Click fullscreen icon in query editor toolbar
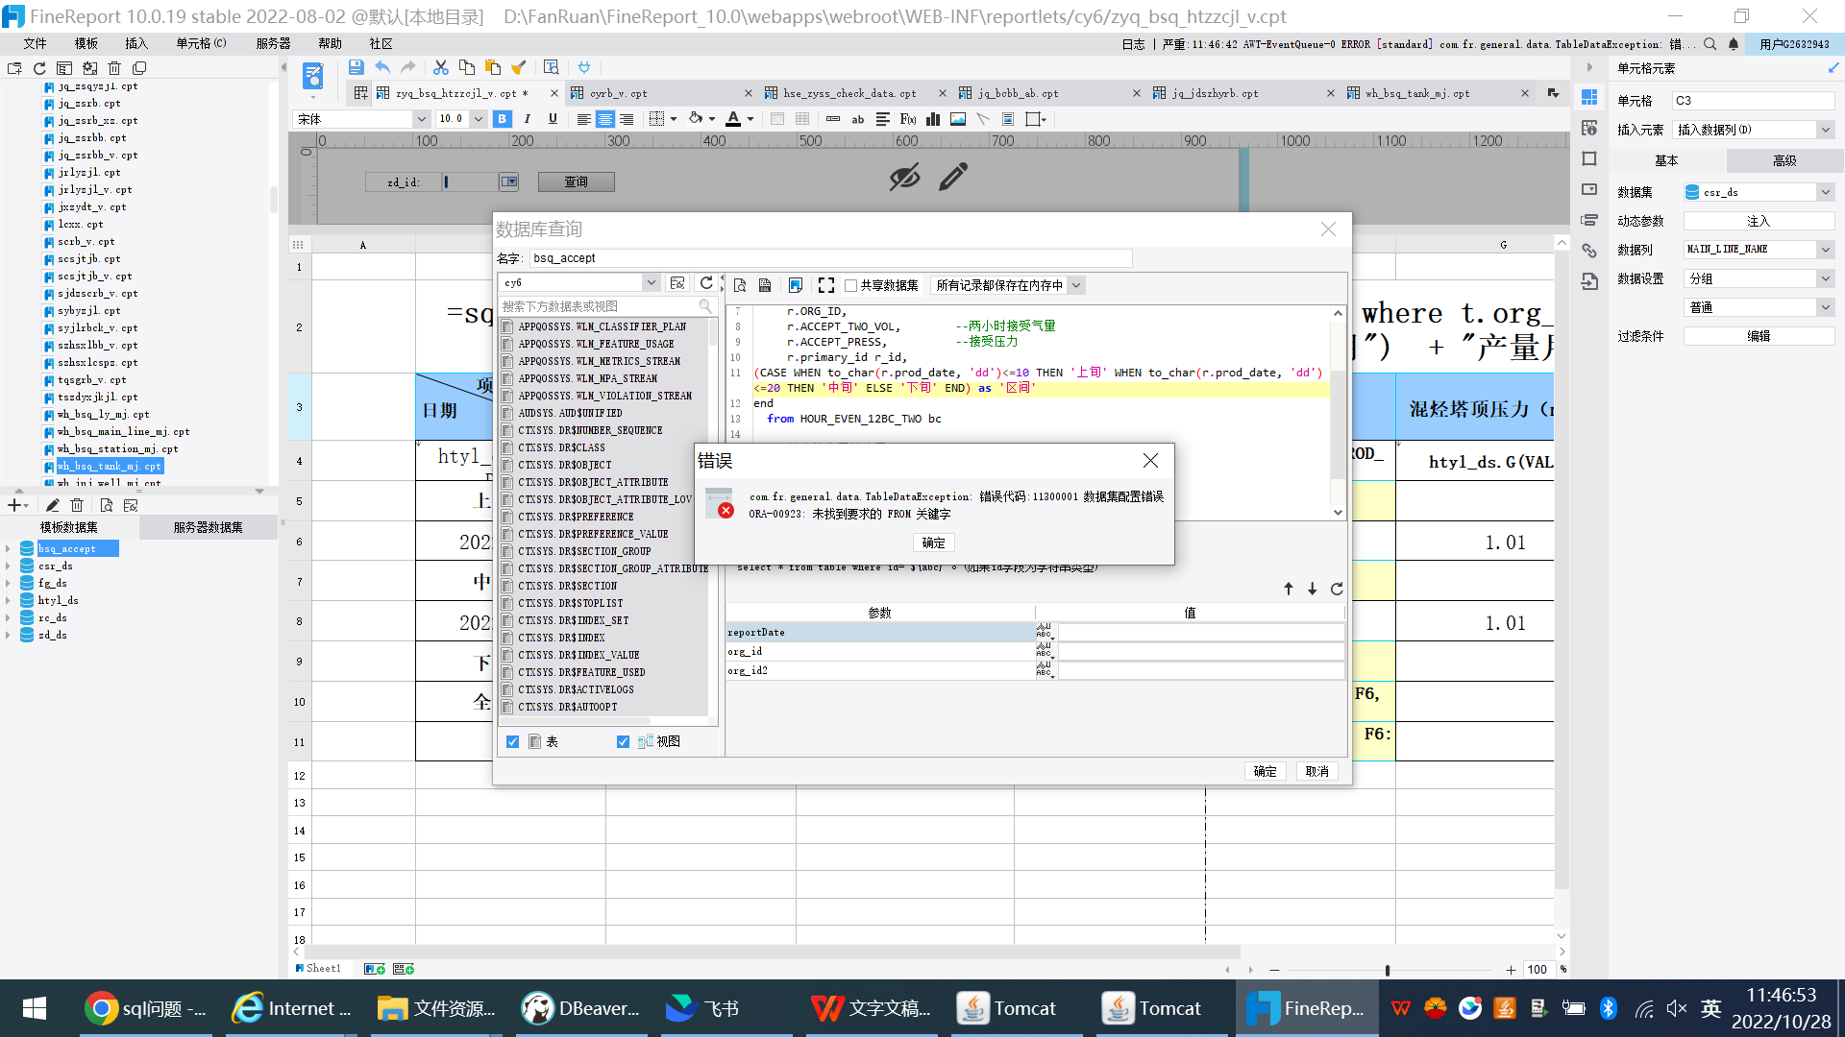The image size is (1845, 1037). coord(825,285)
